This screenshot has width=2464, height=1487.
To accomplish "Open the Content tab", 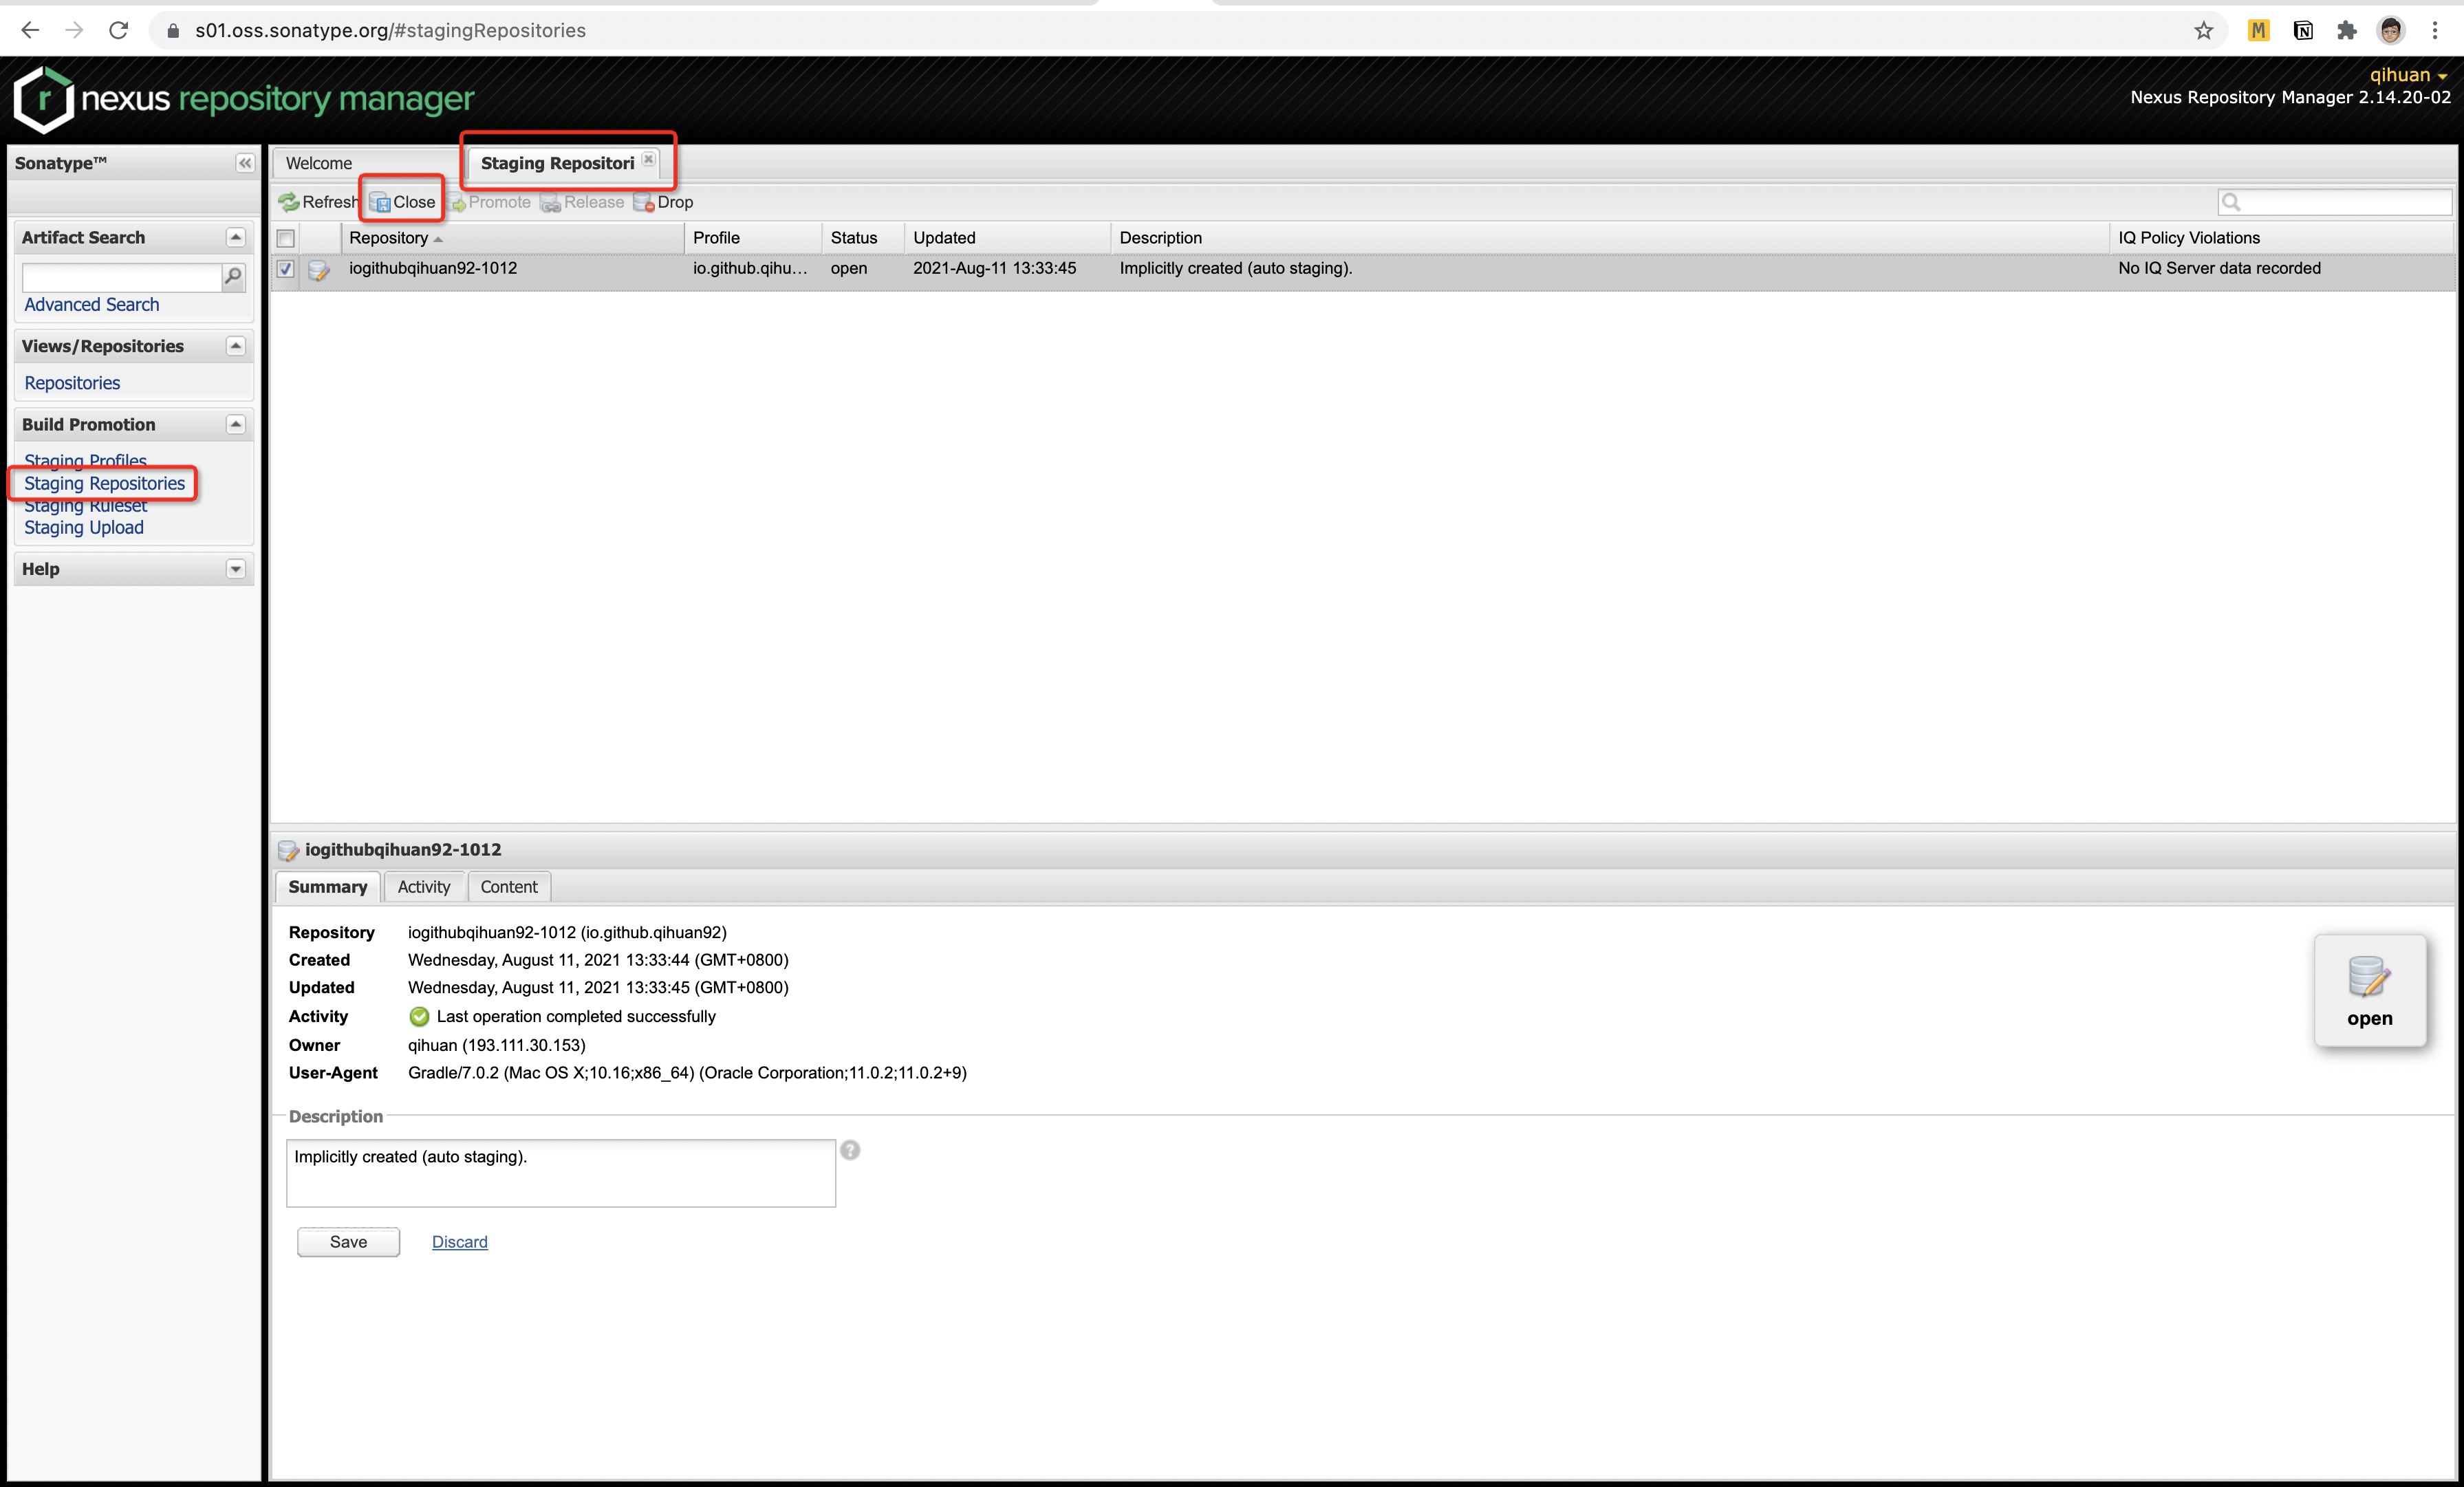I will point(508,887).
